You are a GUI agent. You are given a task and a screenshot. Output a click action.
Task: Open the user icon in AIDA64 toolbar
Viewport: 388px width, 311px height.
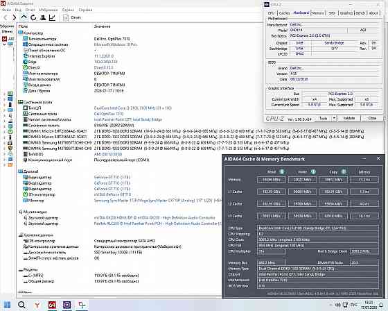pos(43,17)
